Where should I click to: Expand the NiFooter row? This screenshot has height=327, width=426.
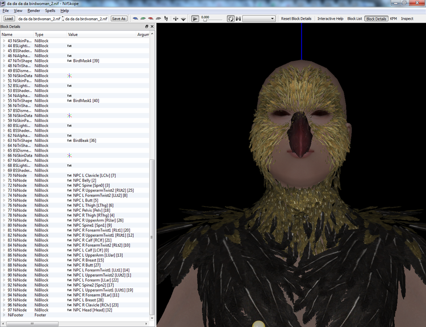click(4, 315)
